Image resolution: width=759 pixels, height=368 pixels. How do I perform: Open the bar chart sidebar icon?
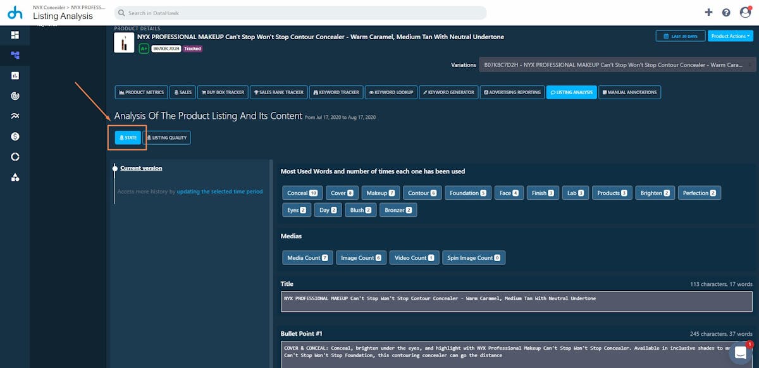15,75
